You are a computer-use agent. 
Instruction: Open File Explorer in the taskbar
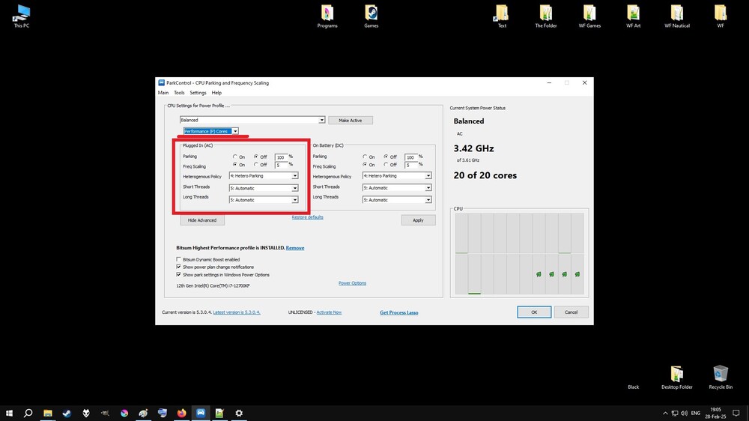point(48,413)
